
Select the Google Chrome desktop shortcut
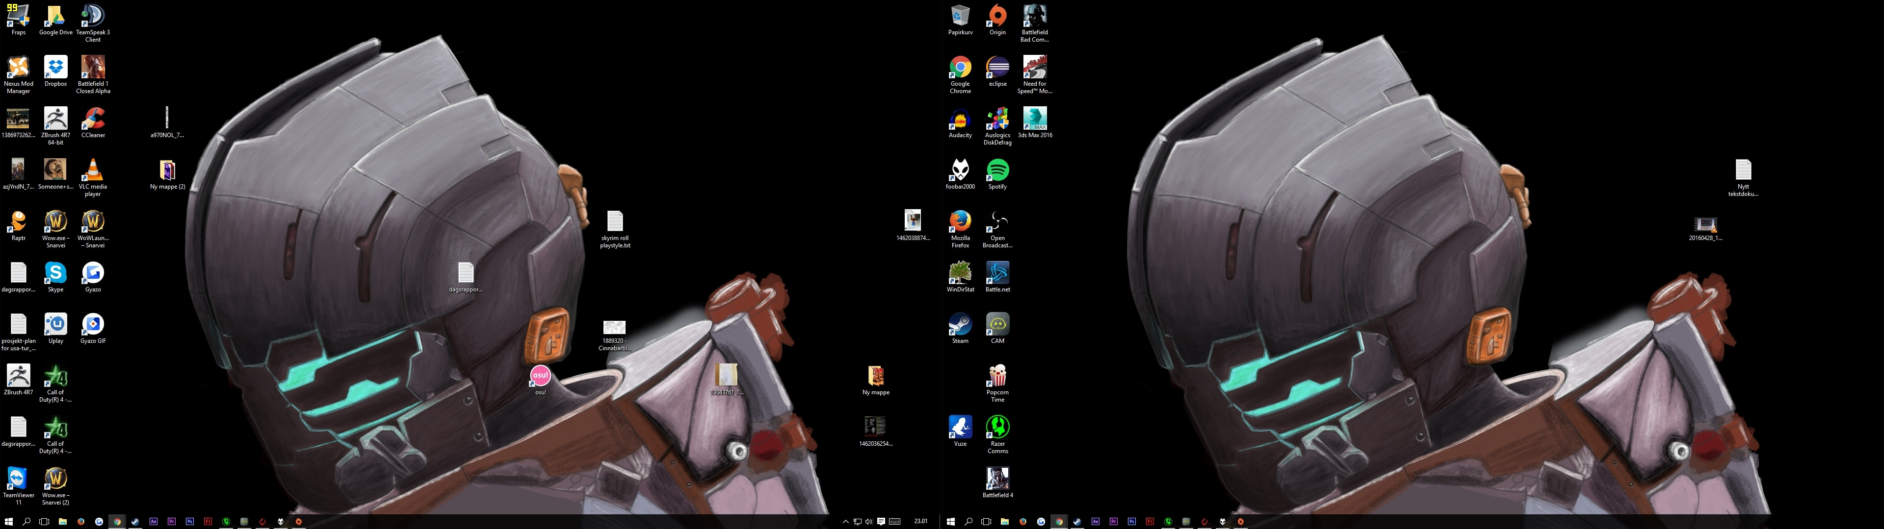[x=960, y=74]
